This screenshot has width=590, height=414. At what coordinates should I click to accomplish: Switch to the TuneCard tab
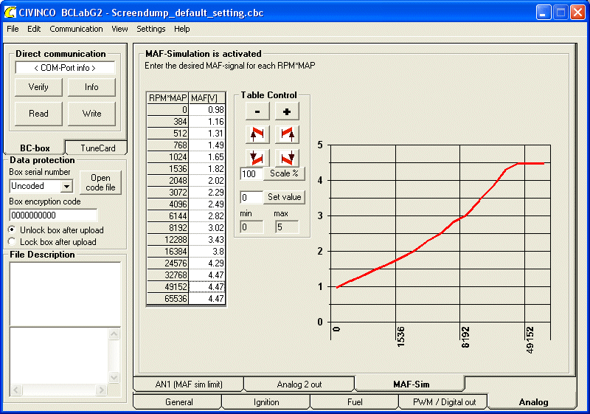pos(97,148)
